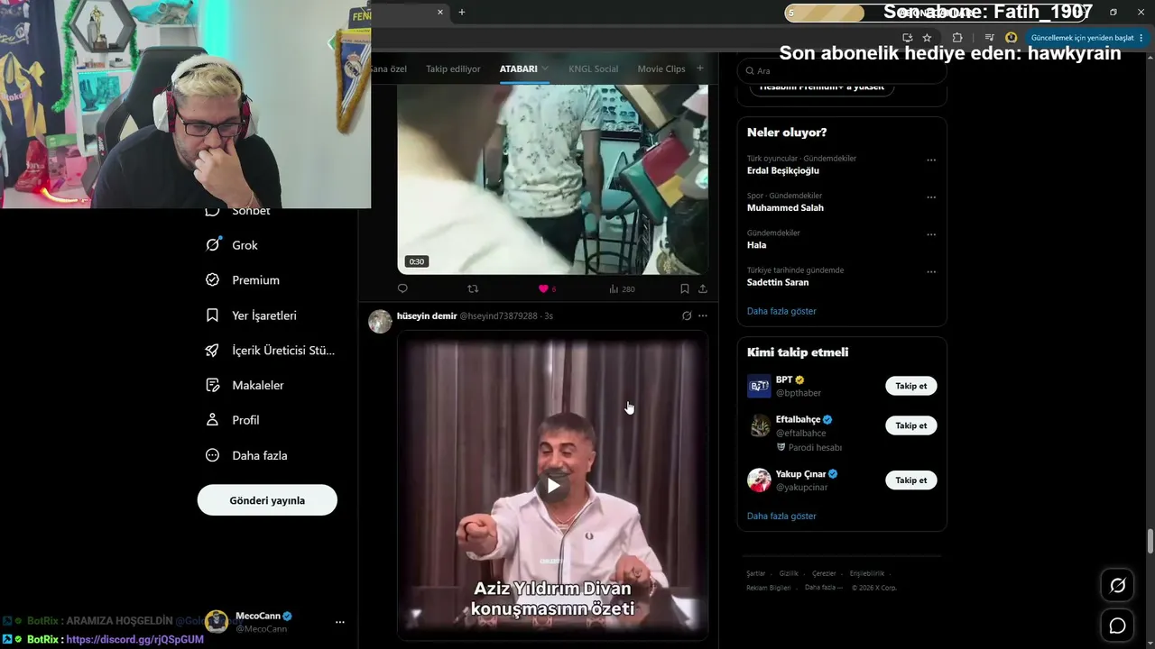The width and height of the screenshot is (1155, 649).
Task: Open Grok from the left sidebar
Action: tap(232, 245)
